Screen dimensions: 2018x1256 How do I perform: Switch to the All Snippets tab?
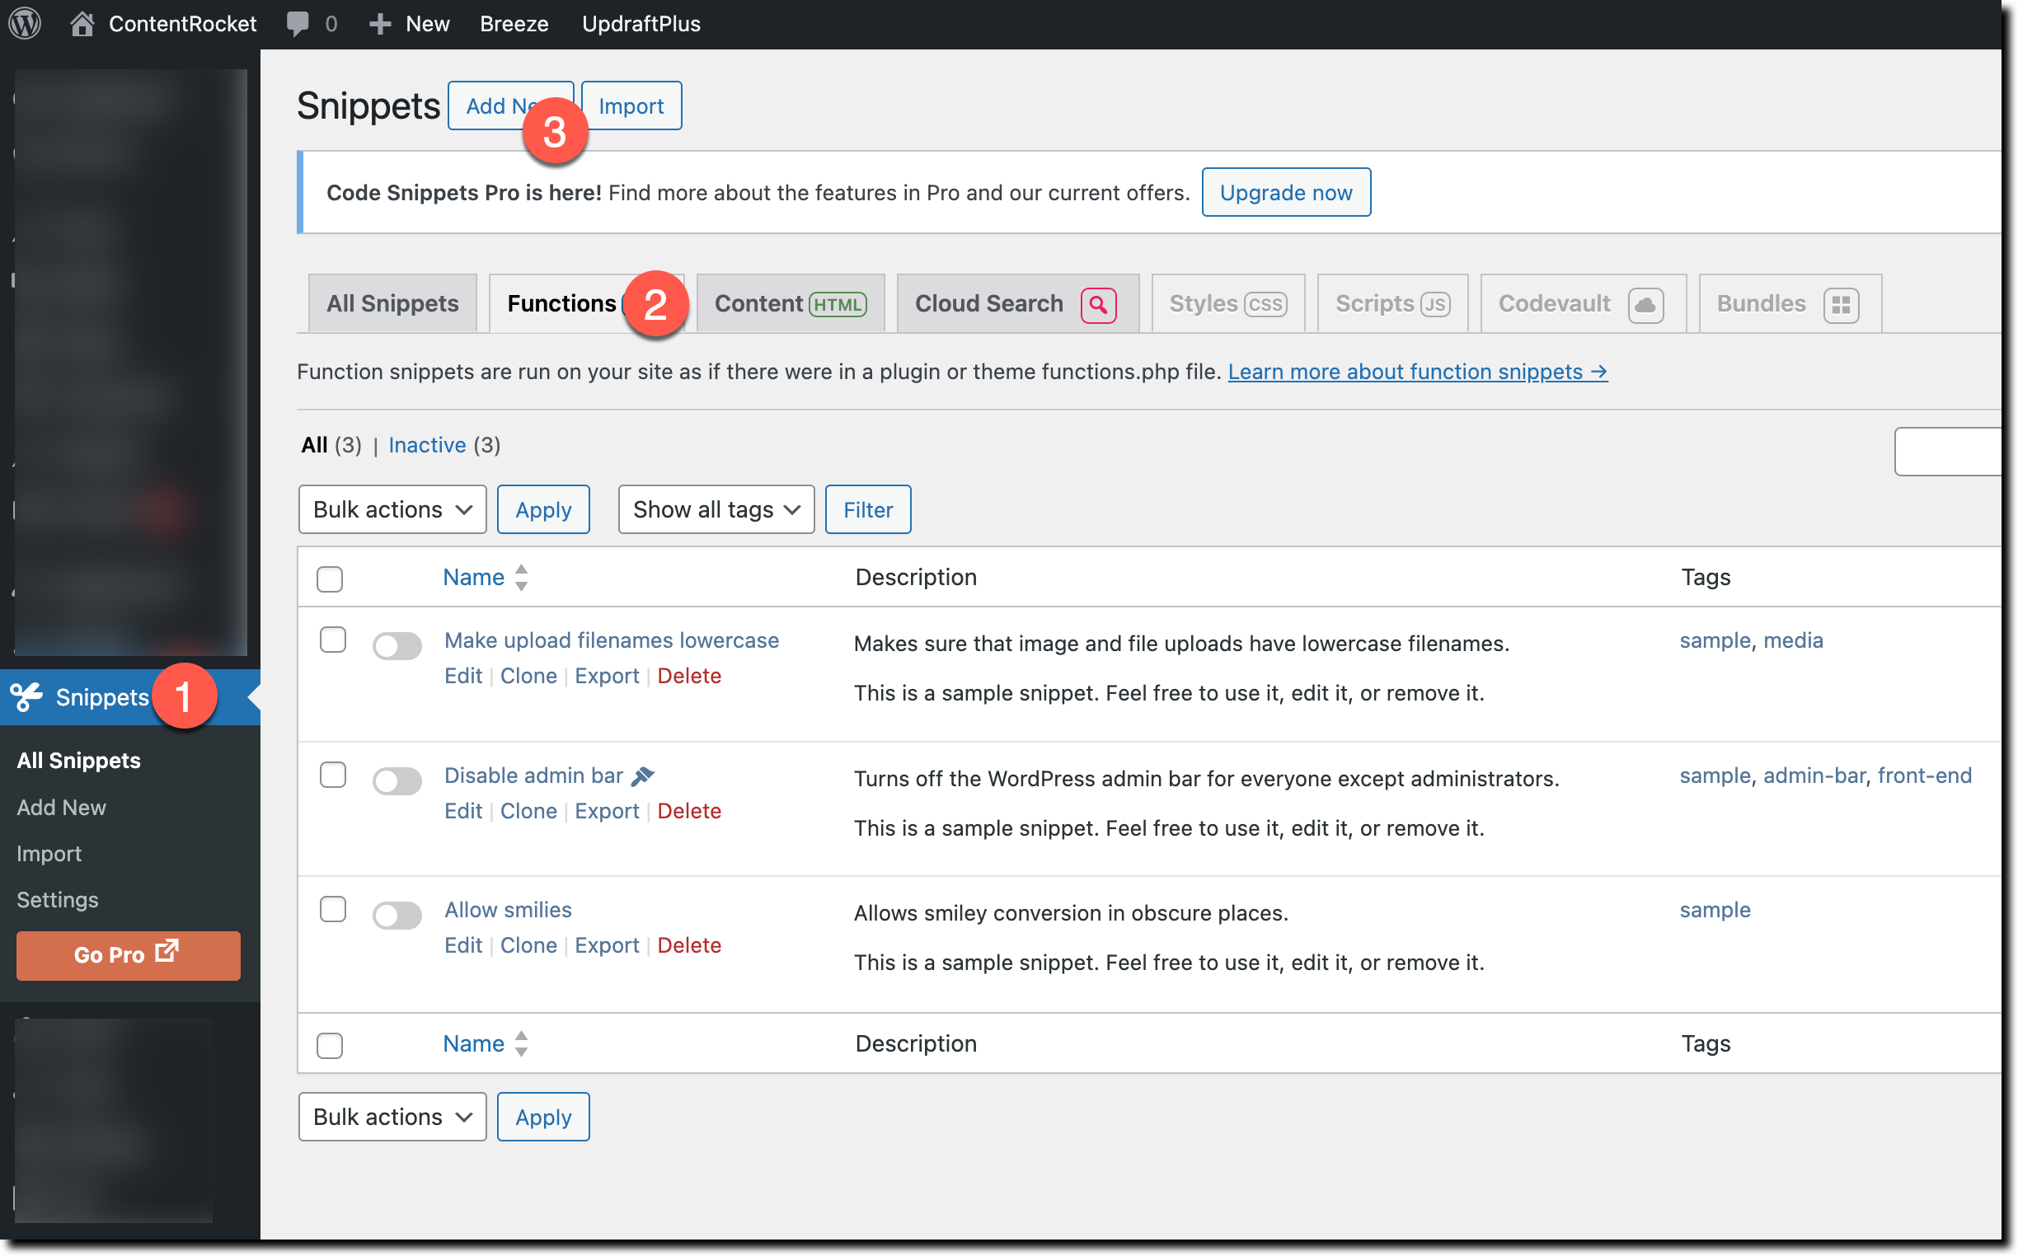[392, 303]
